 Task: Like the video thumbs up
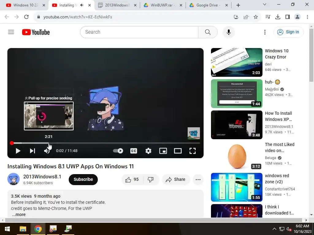132,179
